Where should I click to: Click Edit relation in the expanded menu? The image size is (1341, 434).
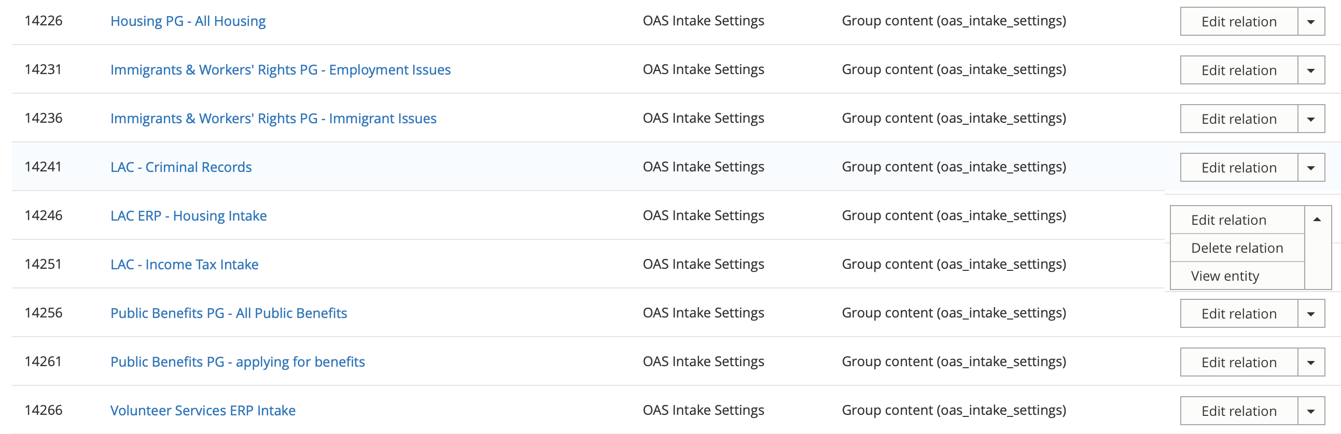tap(1228, 220)
